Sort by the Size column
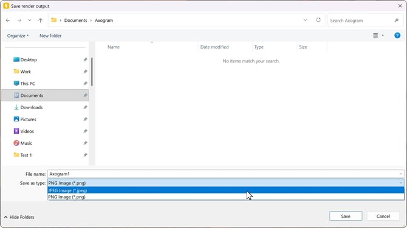This screenshot has height=228, width=407. [x=303, y=47]
